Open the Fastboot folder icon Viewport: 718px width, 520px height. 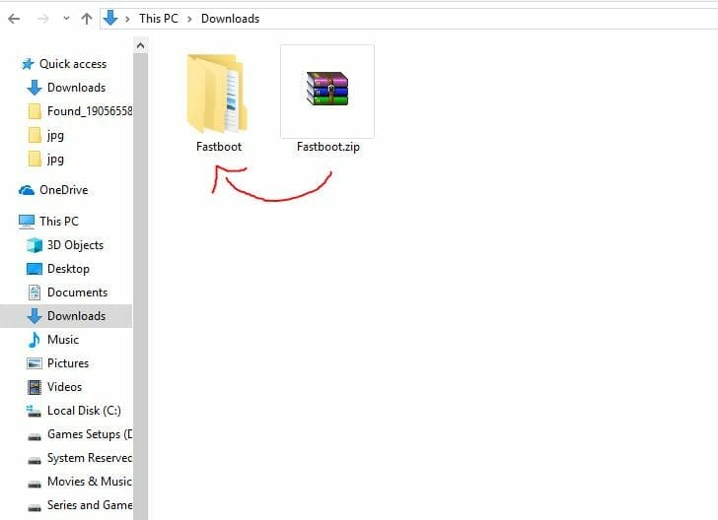point(217,95)
